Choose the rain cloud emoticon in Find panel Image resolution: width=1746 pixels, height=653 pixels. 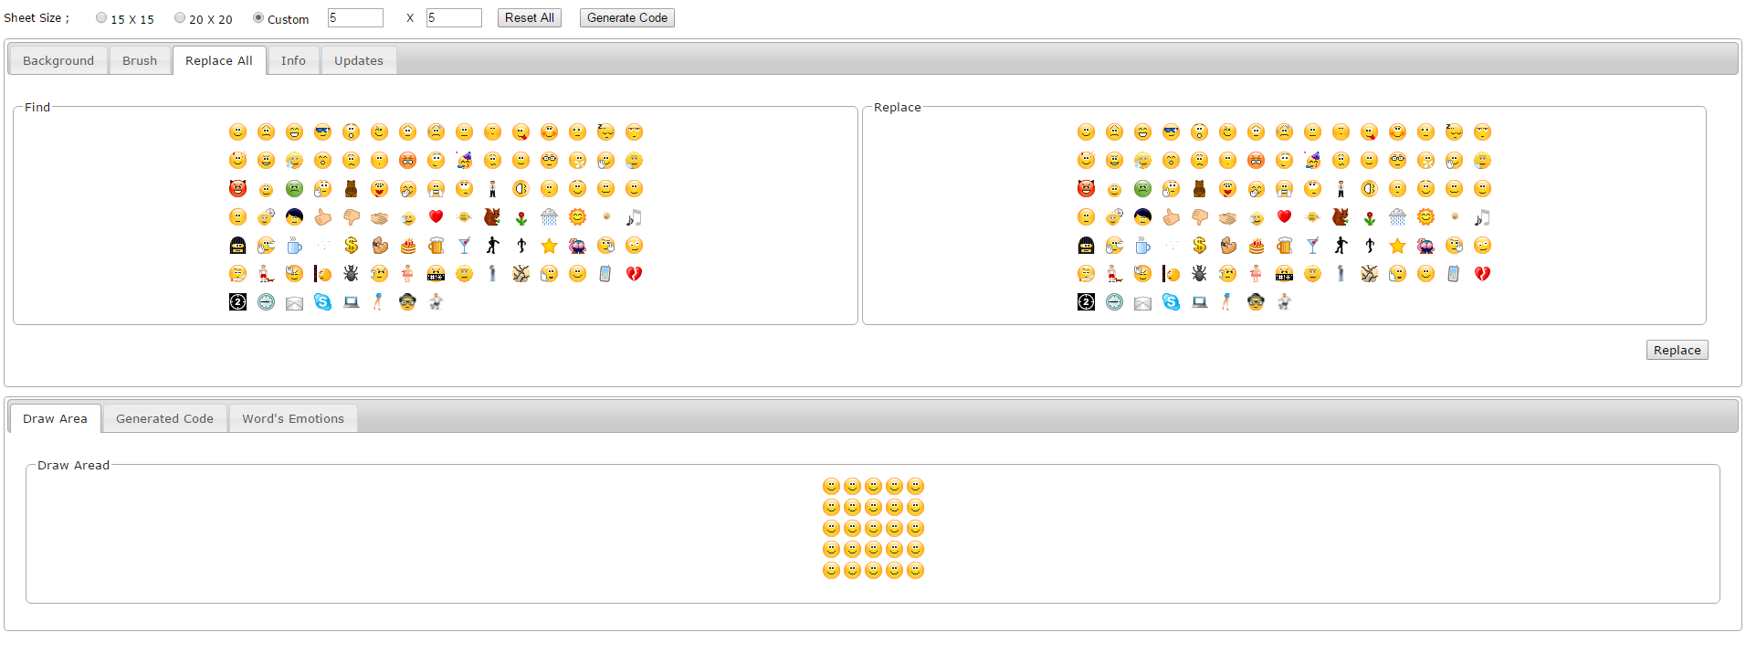pos(549,217)
